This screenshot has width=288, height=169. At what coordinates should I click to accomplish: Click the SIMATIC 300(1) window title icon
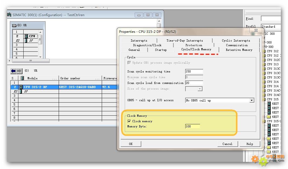coord(9,15)
